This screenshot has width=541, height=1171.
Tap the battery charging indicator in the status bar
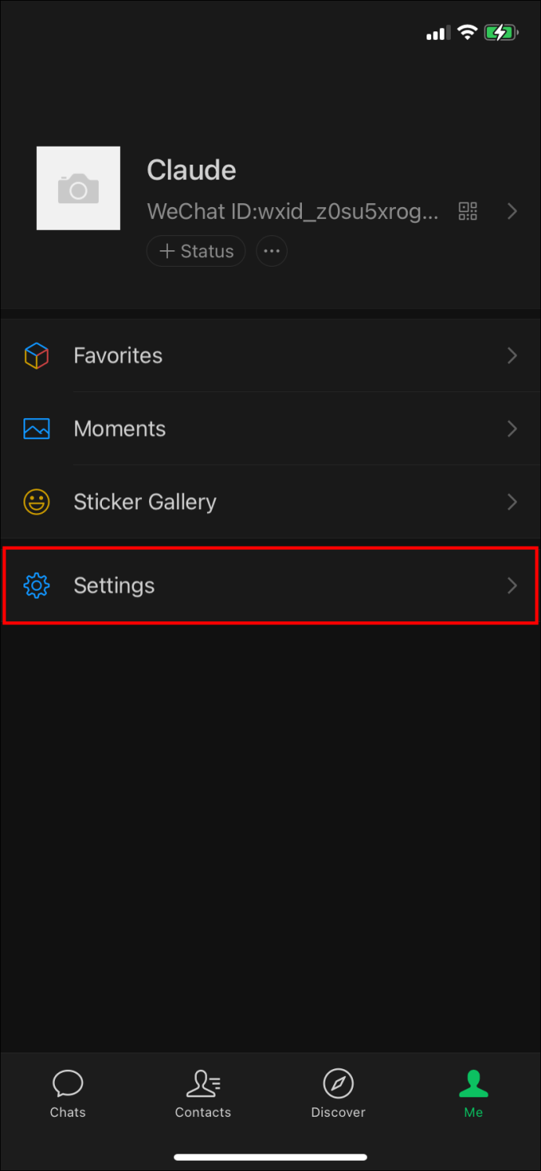pos(501,33)
